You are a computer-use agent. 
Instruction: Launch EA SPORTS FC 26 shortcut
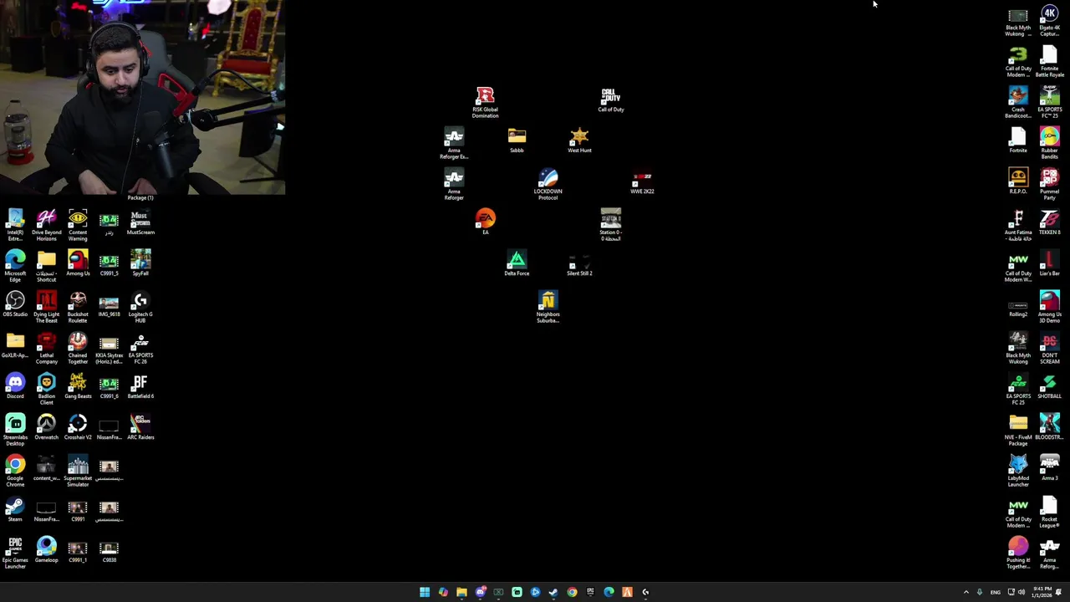coord(140,349)
